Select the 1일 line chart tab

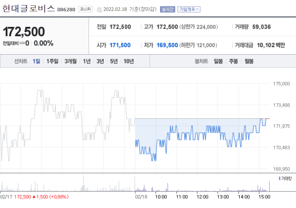click(x=36, y=61)
